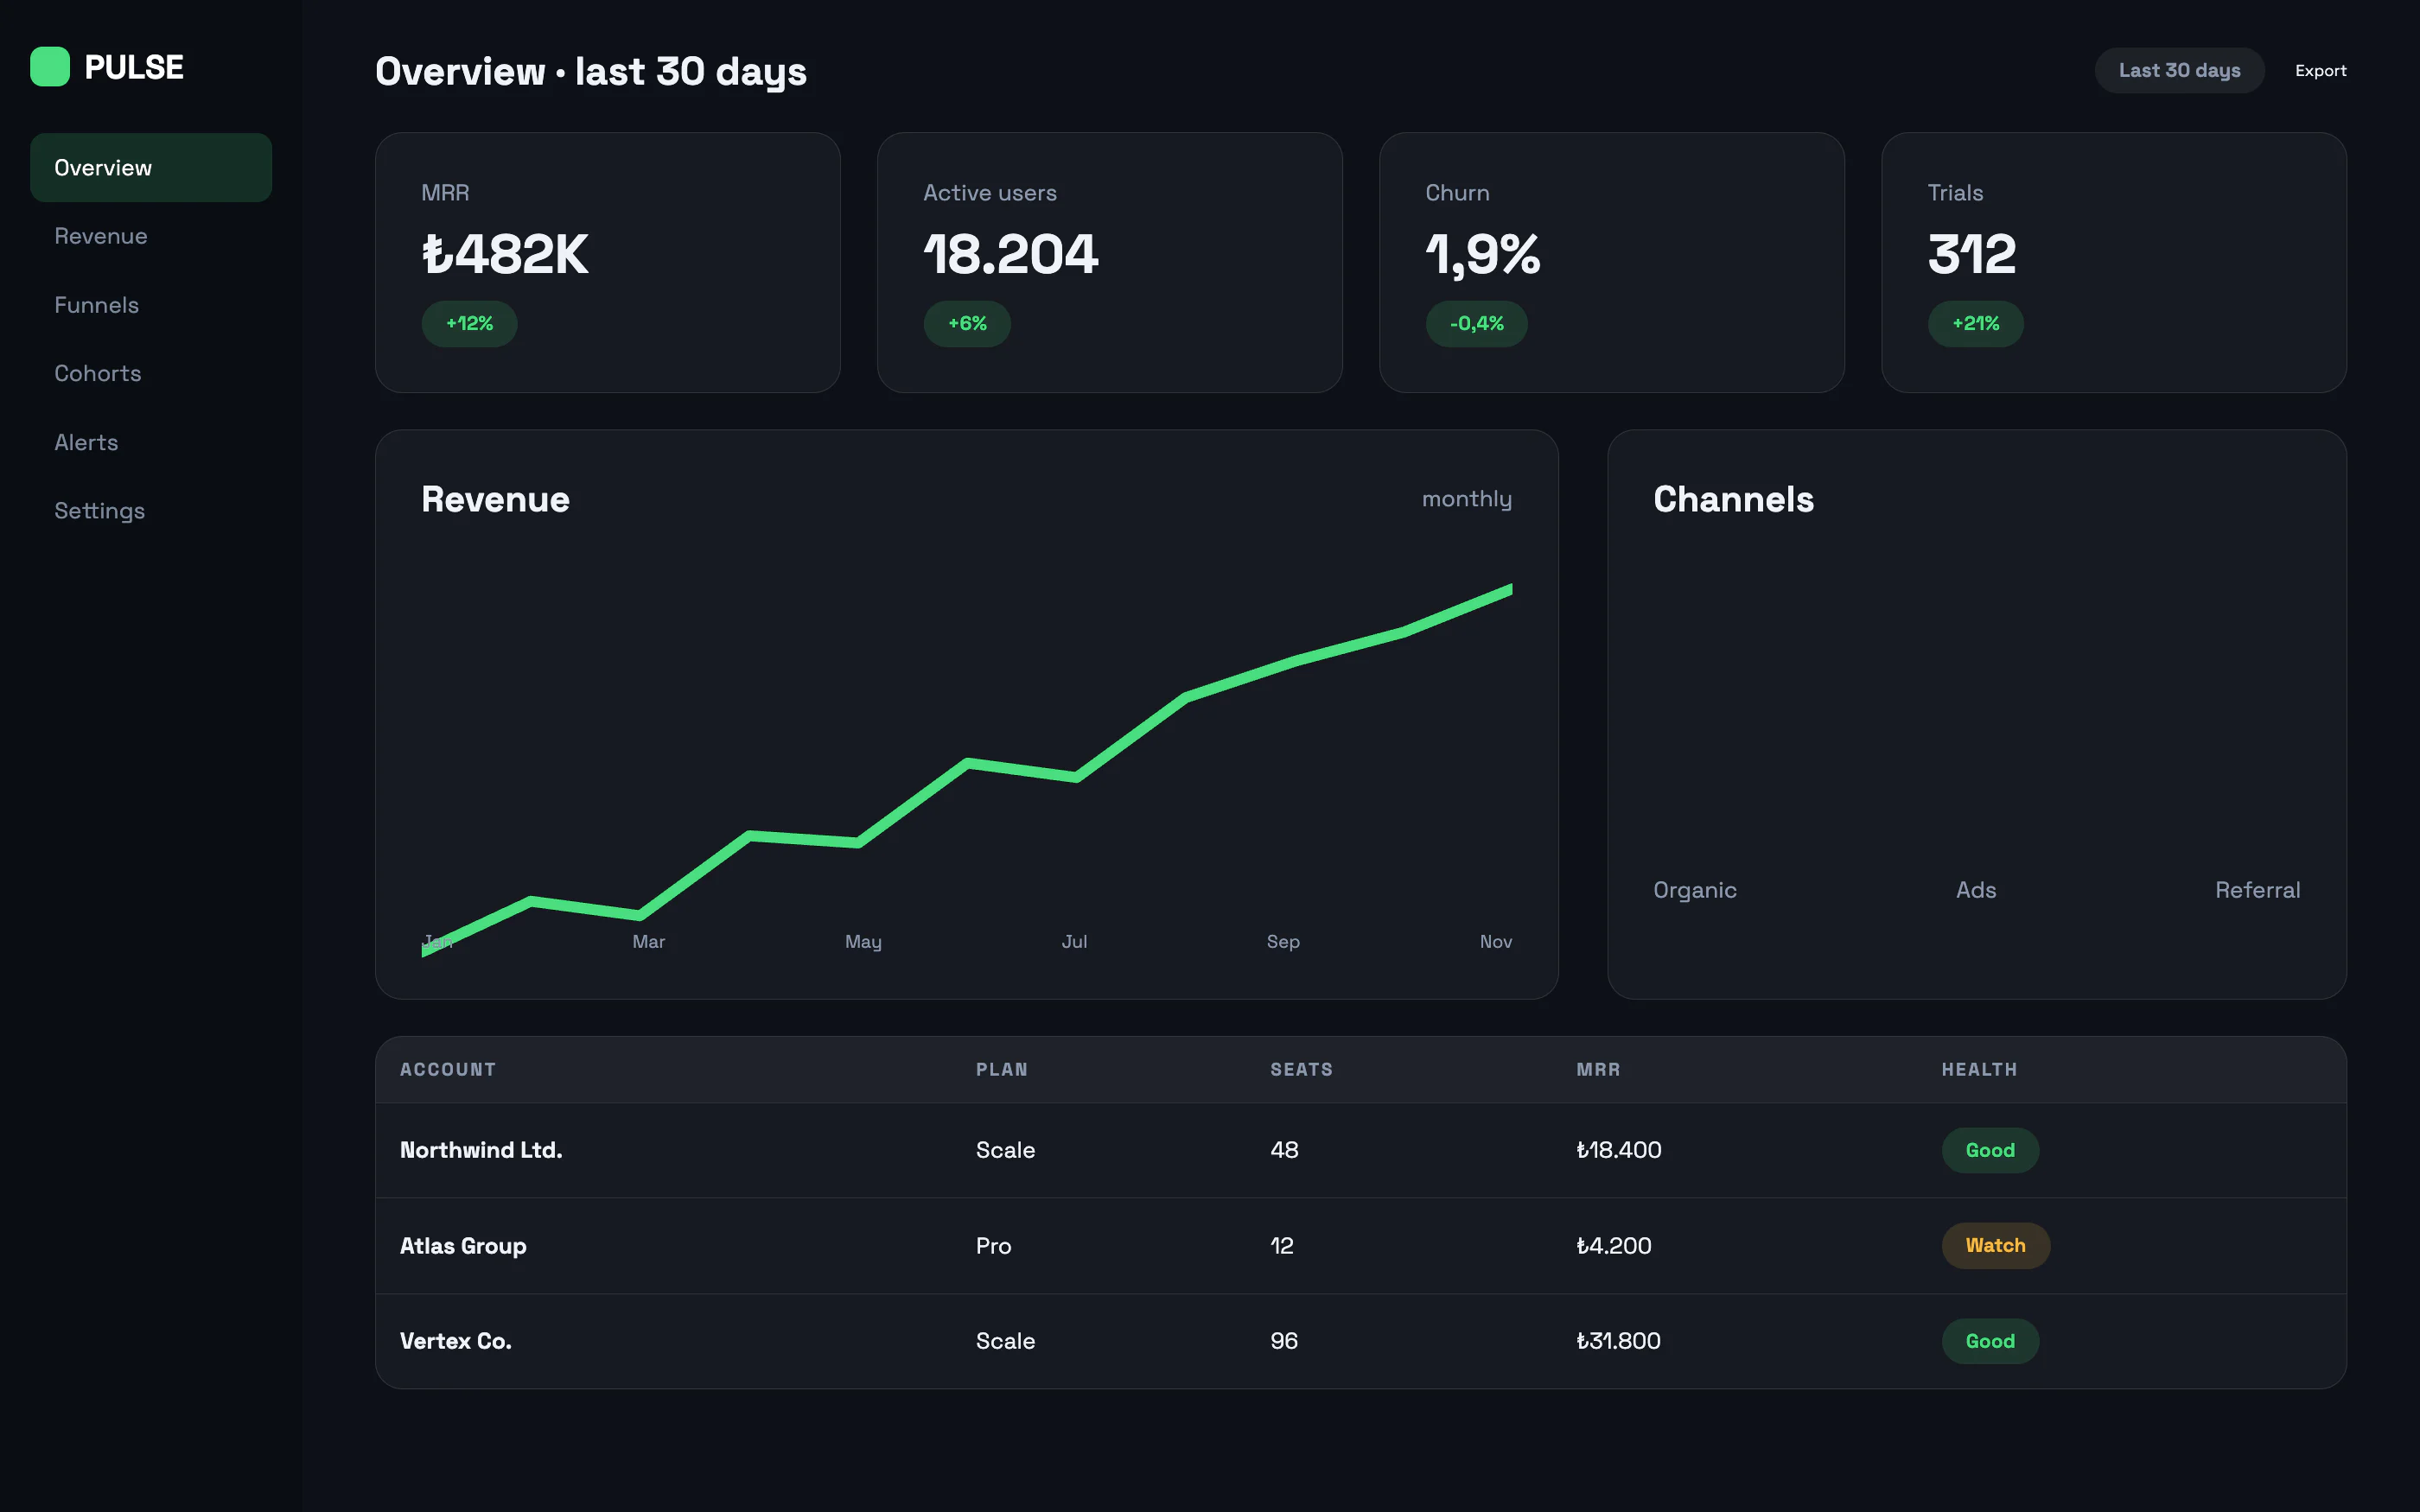2420x1512 pixels.
Task: Click the Export button
Action: [x=2320, y=70]
